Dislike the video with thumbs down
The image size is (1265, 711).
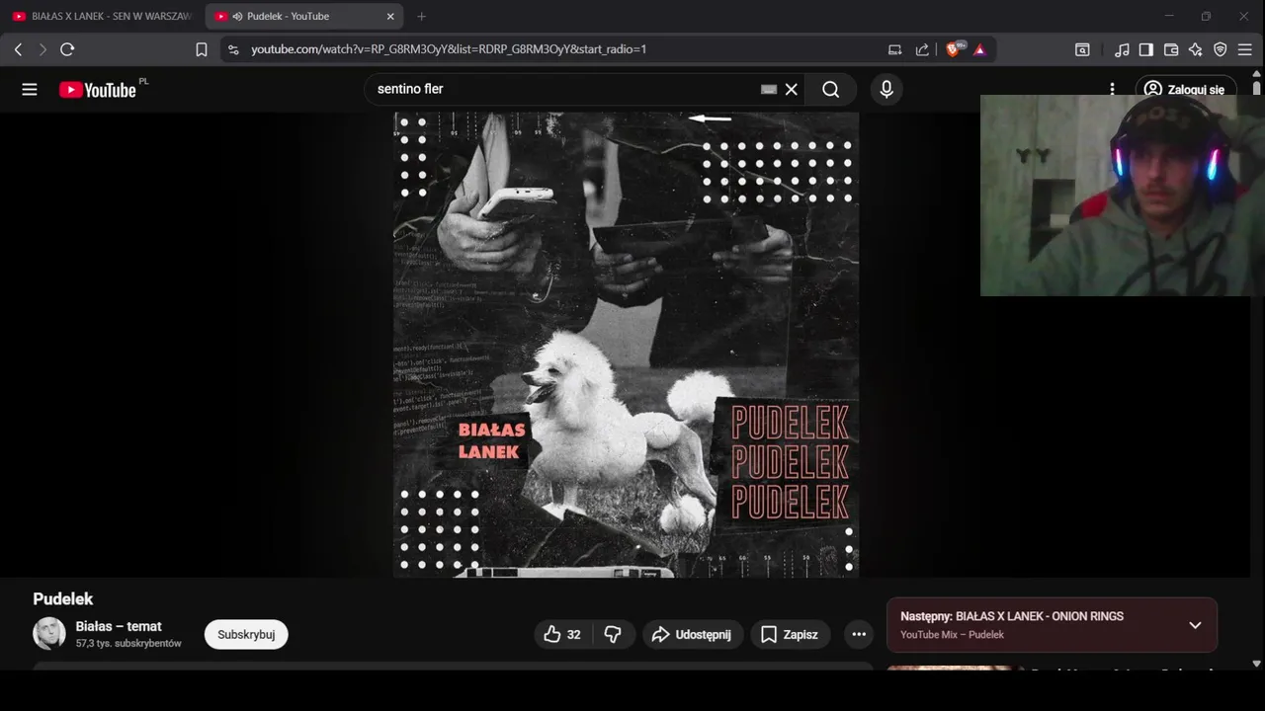click(x=613, y=634)
